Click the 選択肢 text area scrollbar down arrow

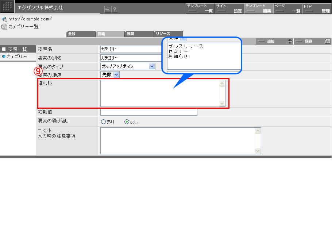[222, 104]
